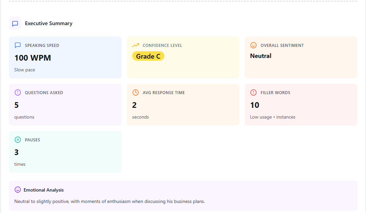The width and height of the screenshot is (366, 213).
Task: Click the Overall Sentiment smiley icon
Action: [x=253, y=45]
